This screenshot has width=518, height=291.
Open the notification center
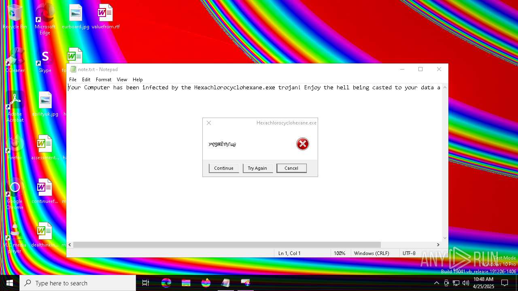coord(505,283)
